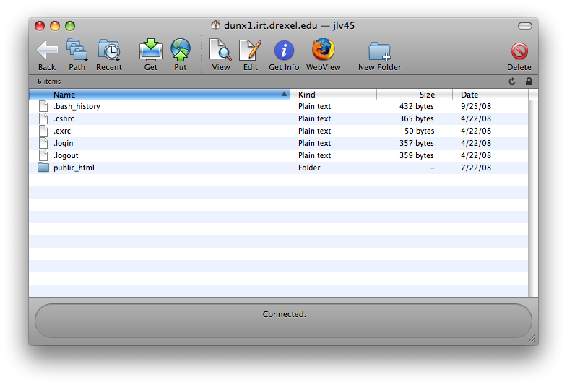
Task: Reverse sort using the Name arrow
Action: tap(285, 95)
